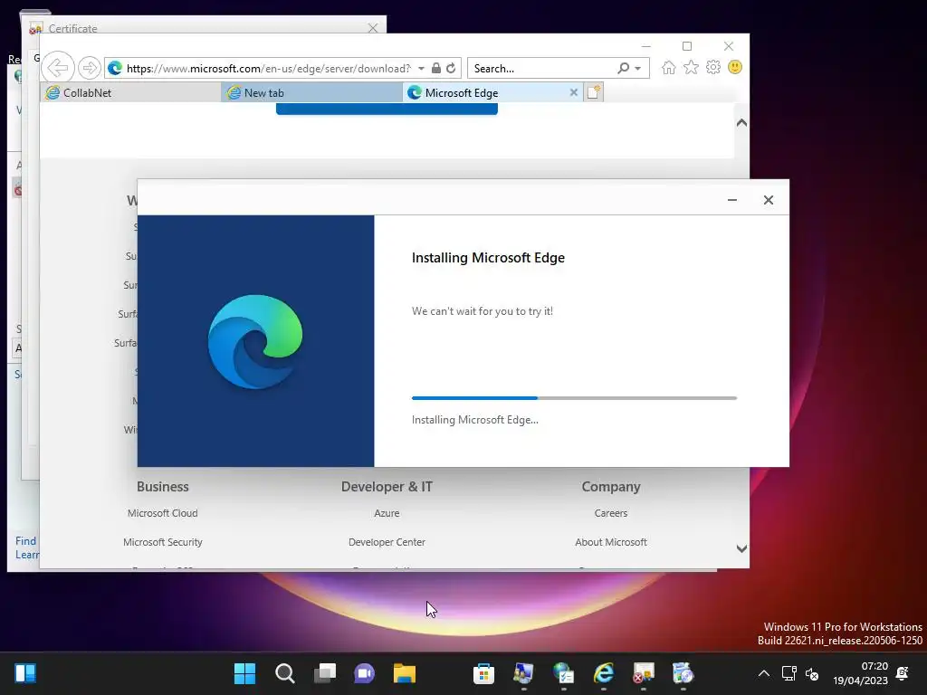Click the lock security icon in address bar

click(x=436, y=68)
